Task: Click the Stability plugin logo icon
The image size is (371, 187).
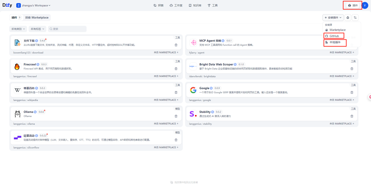Action: [x=193, y=114]
